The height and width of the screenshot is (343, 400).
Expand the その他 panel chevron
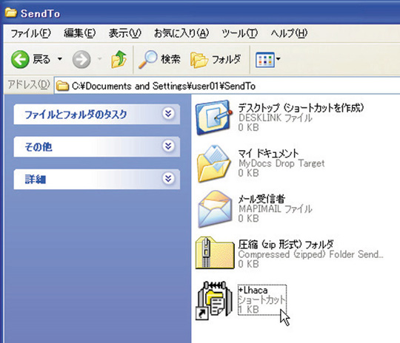coord(168,146)
